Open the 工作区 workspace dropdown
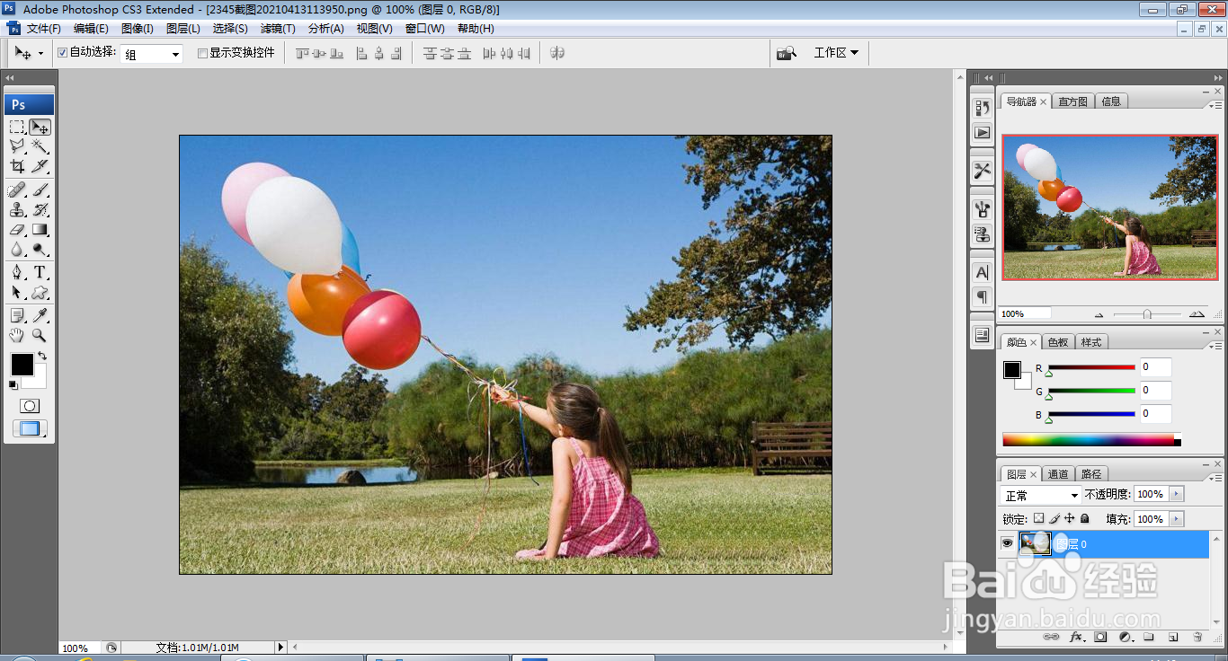Viewport: 1228px width, 661px height. pyautogui.click(x=836, y=53)
